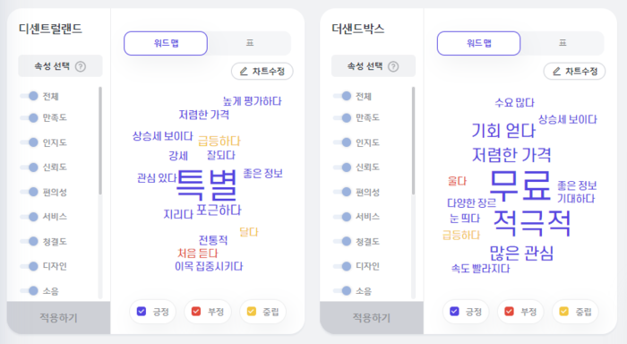Viewport: 627px width, 344px height.
Task: Toggle the 청결도 switch in 디센트럴랜드 panel
Action: [x=30, y=242]
